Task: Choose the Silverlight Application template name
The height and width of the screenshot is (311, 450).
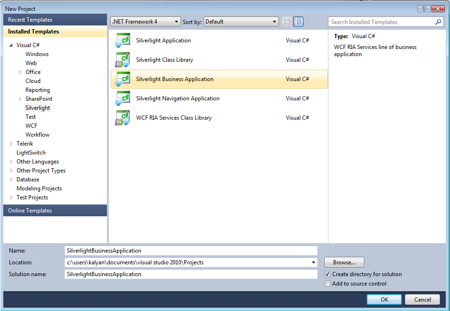Action: [164, 41]
